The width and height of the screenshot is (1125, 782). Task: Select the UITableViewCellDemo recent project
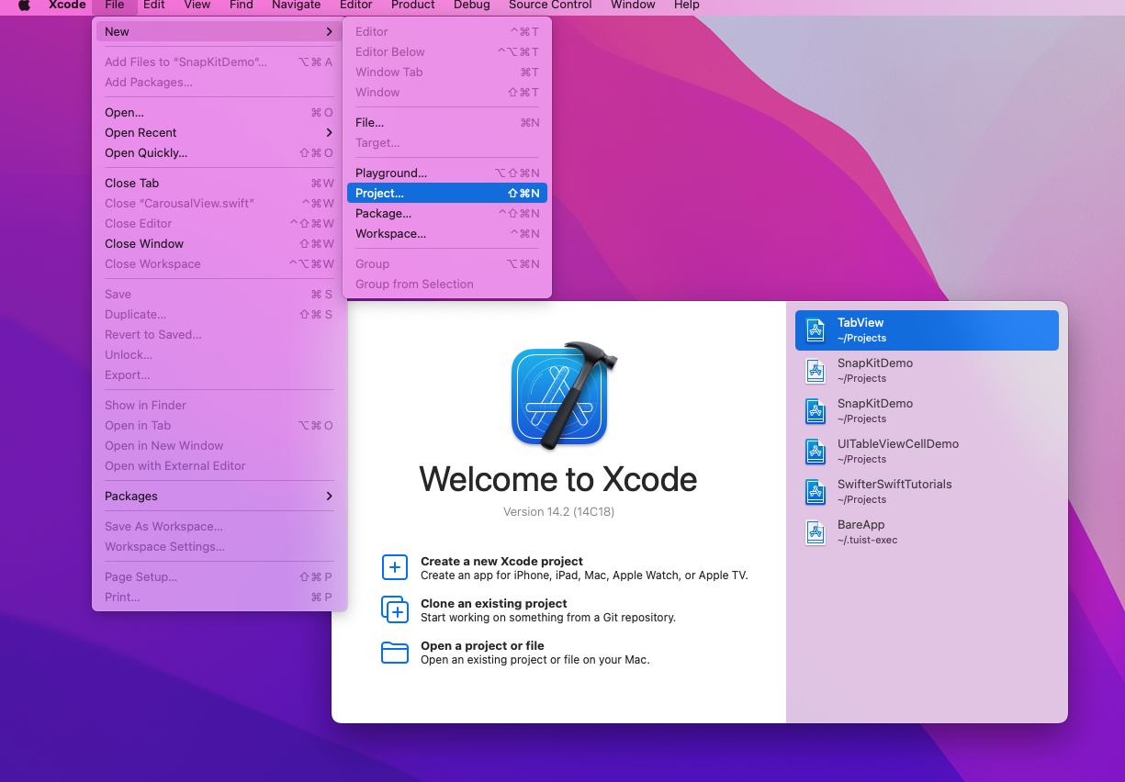point(927,451)
